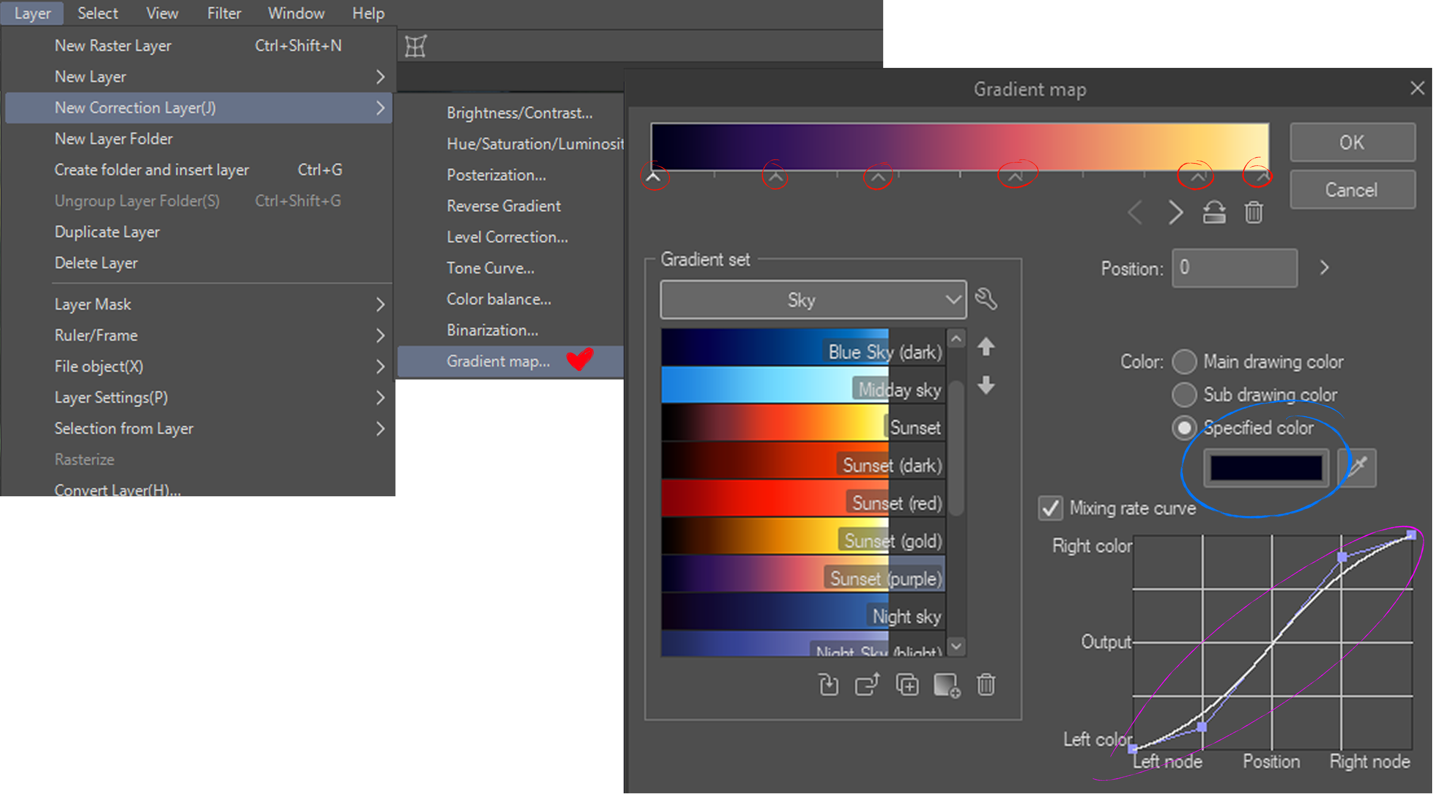The height and width of the screenshot is (806, 1434).
Task: Select the Main drawing color radio button
Action: tap(1184, 362)
